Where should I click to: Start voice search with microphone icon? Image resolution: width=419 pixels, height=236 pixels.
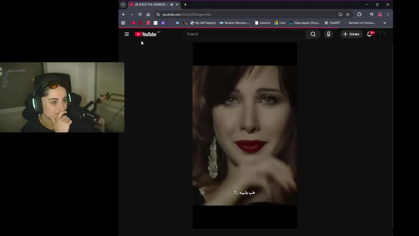[329, 34]
